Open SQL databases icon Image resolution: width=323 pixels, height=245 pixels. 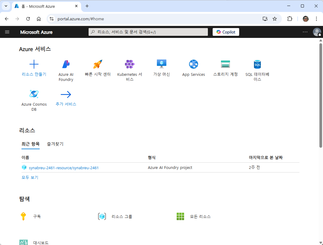pos(257,64)
